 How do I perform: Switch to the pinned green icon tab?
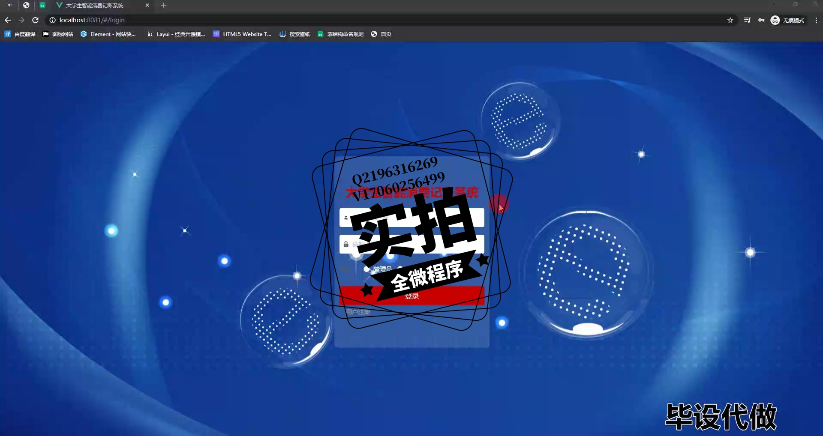tap(42, 5)
